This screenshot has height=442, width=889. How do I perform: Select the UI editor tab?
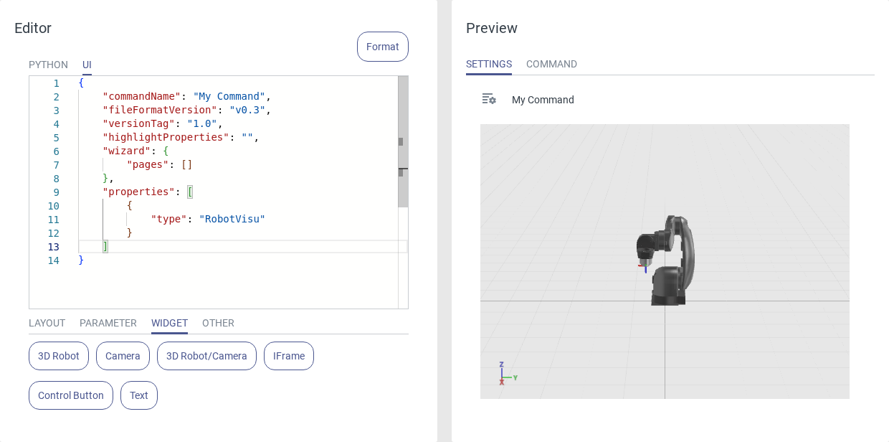pos(87,65)
